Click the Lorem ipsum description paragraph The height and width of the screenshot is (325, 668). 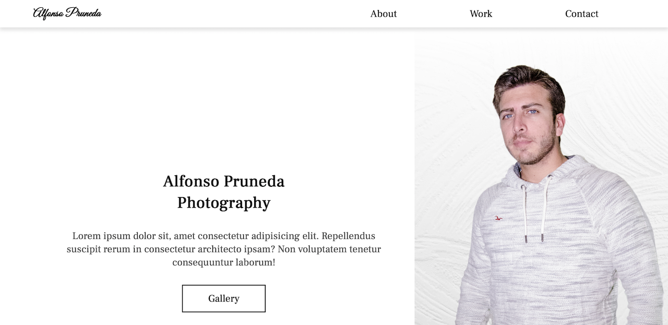(223, 249)
